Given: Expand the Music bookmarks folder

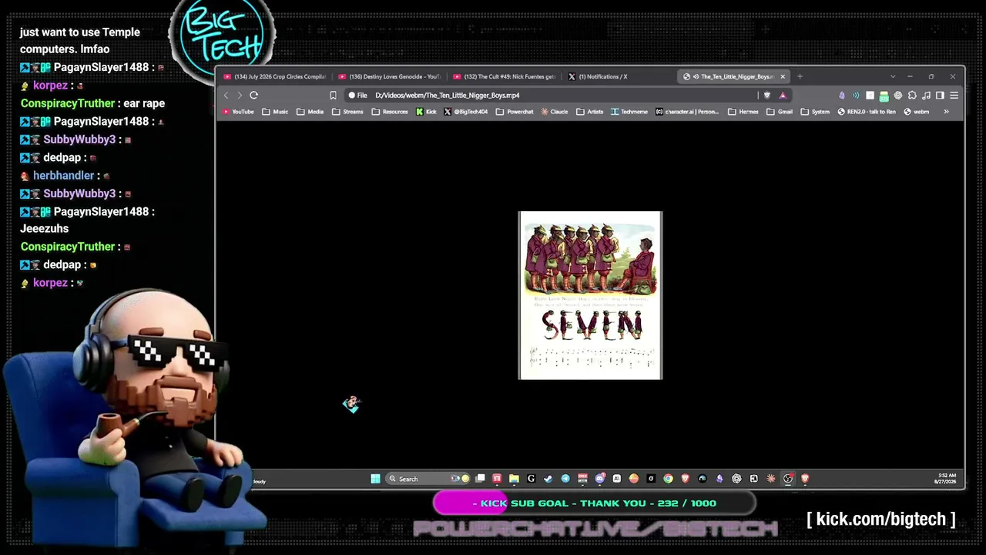Looking at the screenshot, I should [x=275, y=112].
